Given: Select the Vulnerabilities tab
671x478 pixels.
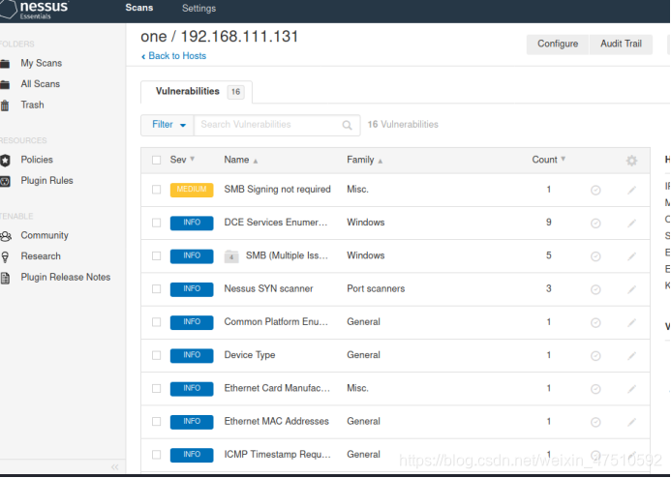Looking at the screenshot, I should point(197,92).
